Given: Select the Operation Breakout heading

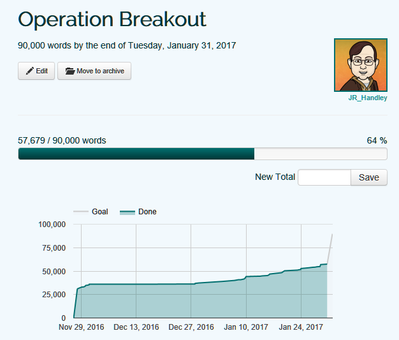Looking at the screenshot, I should click(112, 19).
